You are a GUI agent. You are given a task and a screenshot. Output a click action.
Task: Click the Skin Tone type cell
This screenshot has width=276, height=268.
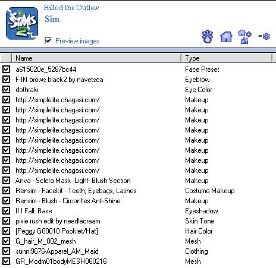tap(200, 221)
